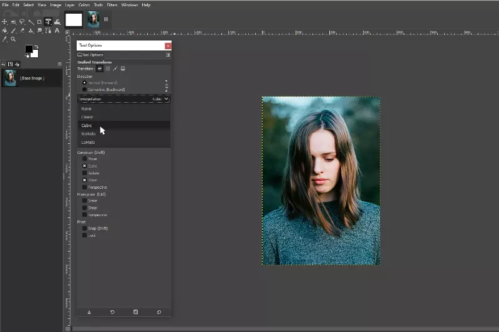Open the Filters menu
499x332 pixels.
pos(112,5)
